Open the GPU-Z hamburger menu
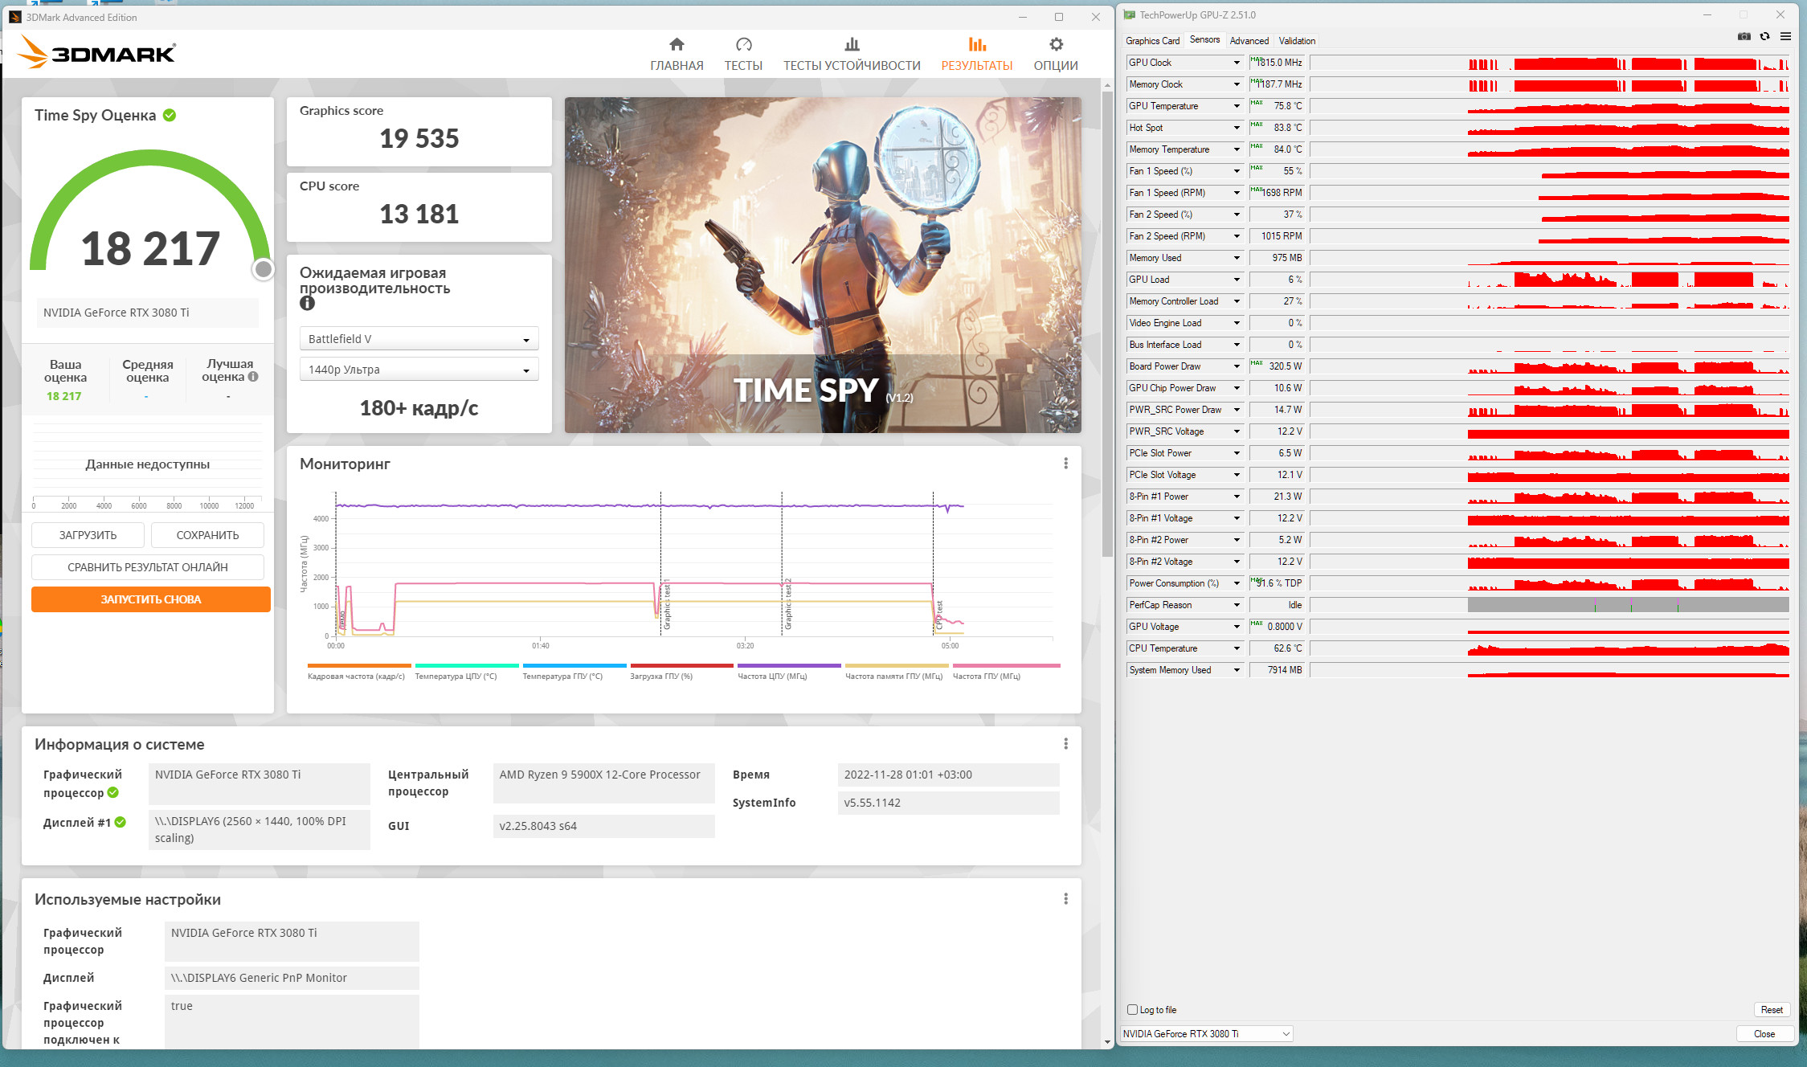Screen dimensions: 1807x1067 click(1785, 37)
